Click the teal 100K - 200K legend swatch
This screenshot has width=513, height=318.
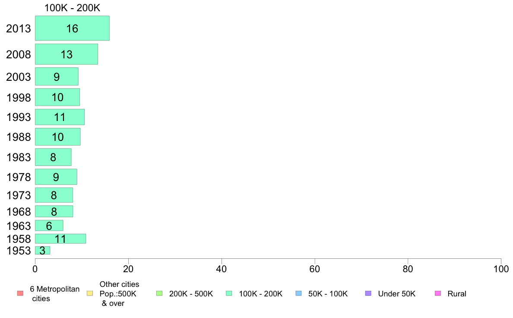pyautogui.click(x=229, y=293)
